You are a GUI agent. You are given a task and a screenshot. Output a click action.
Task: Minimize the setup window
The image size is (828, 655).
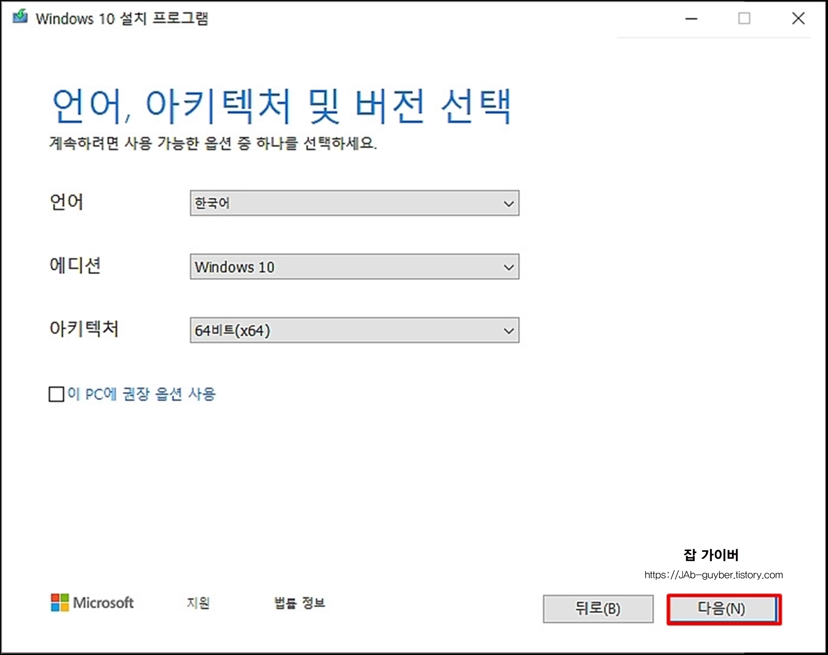pos(691,18)
